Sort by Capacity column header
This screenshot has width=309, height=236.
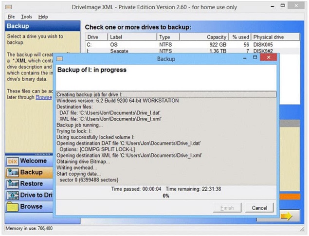pos(204,37)
